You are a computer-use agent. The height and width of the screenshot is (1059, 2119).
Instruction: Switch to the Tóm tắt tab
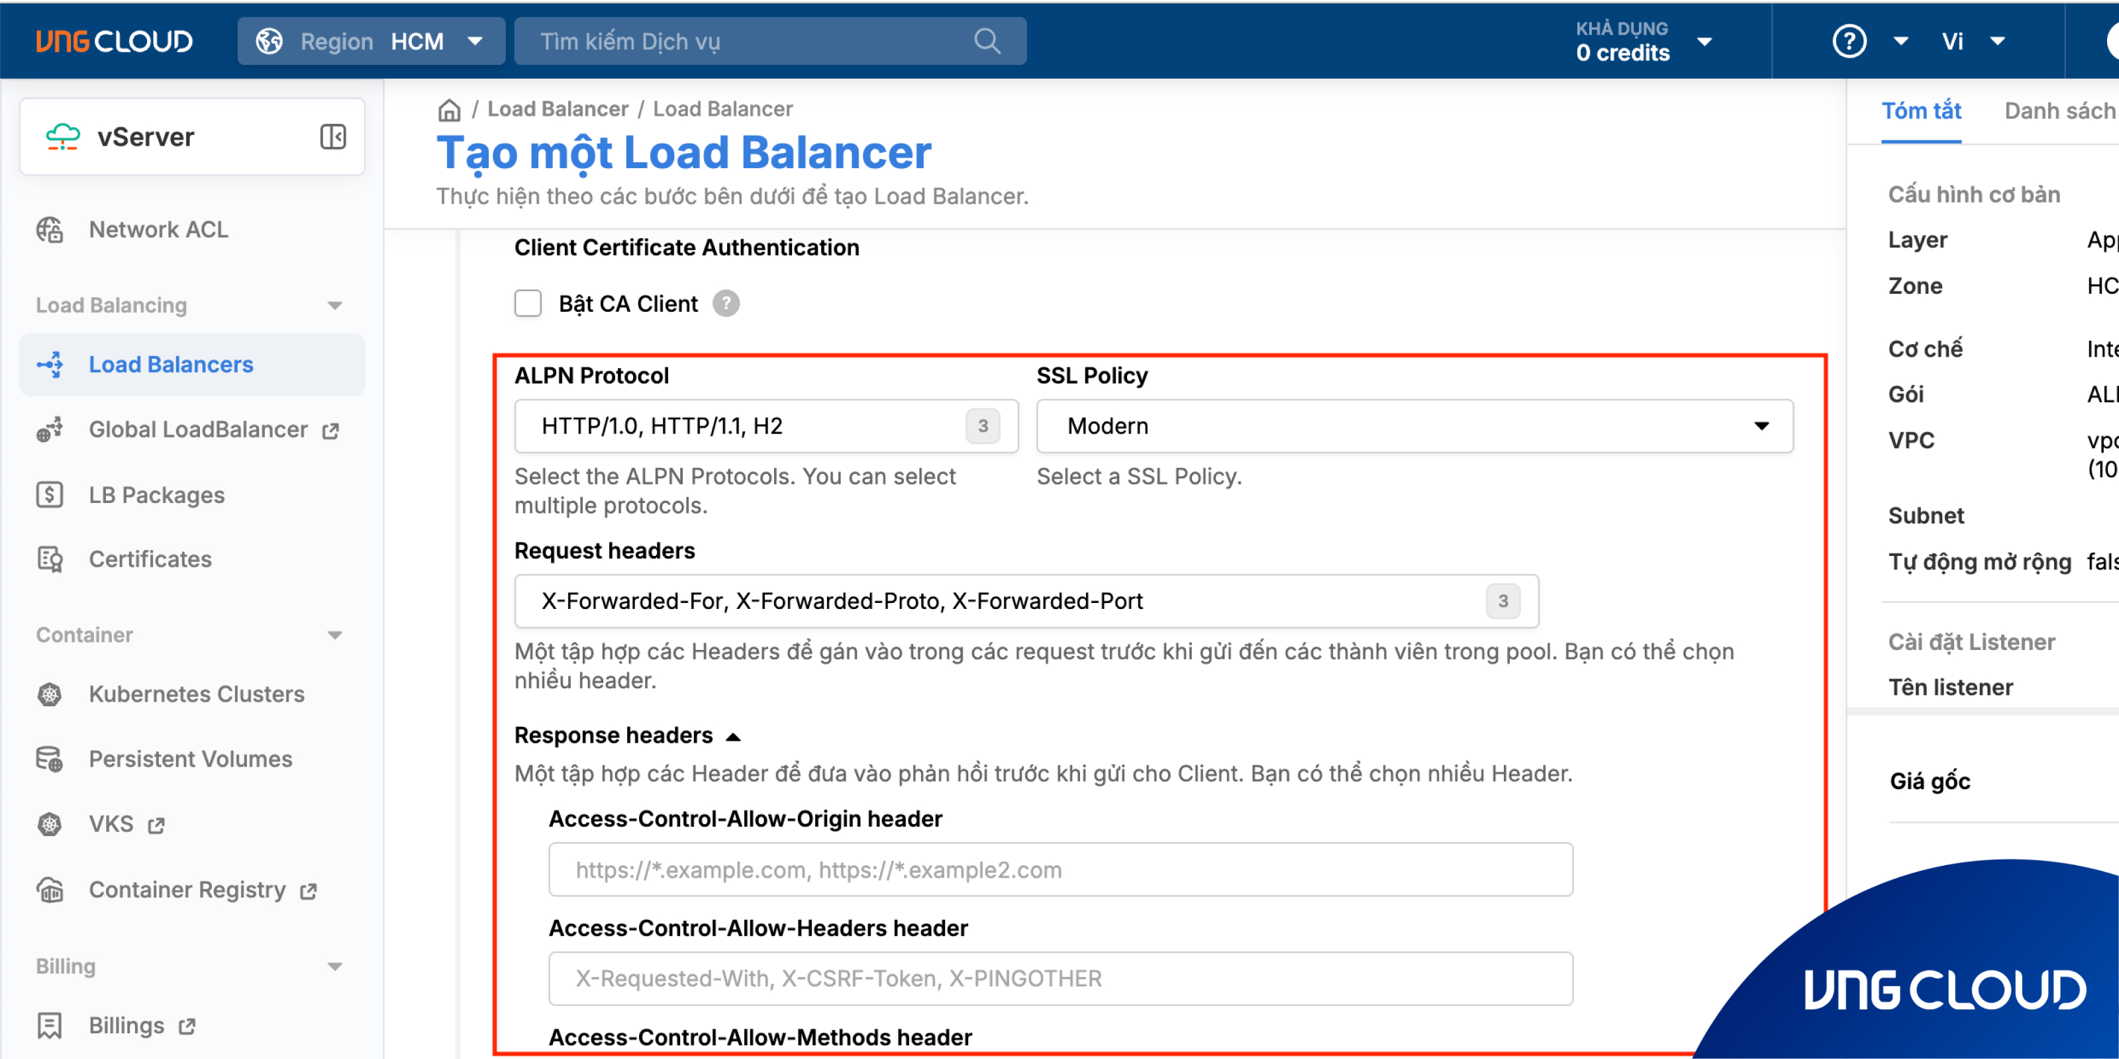pos(1921,111)
